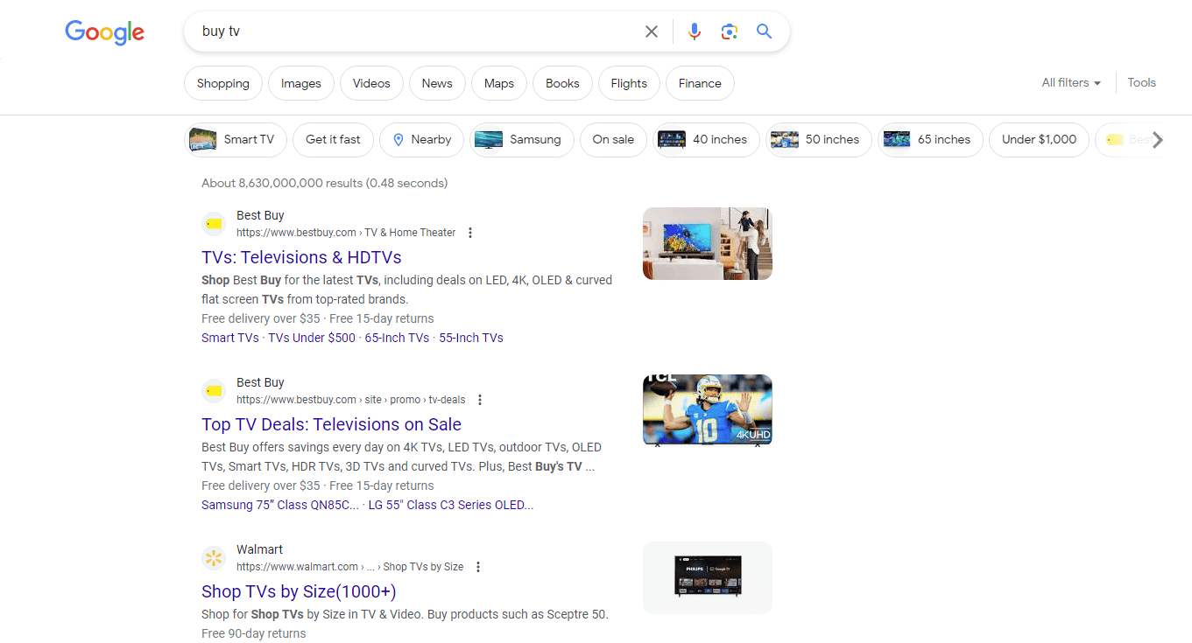Open the LG 55" Class C3 Series OLED sitelink
This screenshot has height=643, width=1192.
[x=451, y=505]
